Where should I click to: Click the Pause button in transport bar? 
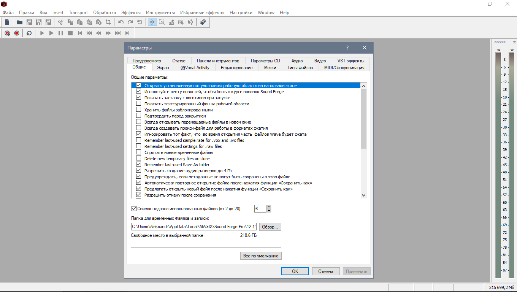pyautogui.click(x=61, y=33)
